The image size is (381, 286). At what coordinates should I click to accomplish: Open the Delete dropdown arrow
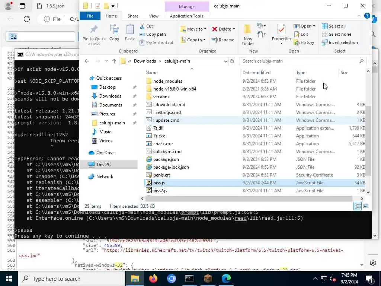(234, 29)
